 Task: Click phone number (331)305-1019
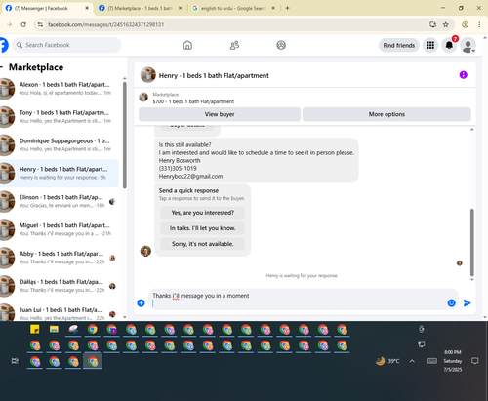click(178, 169)
